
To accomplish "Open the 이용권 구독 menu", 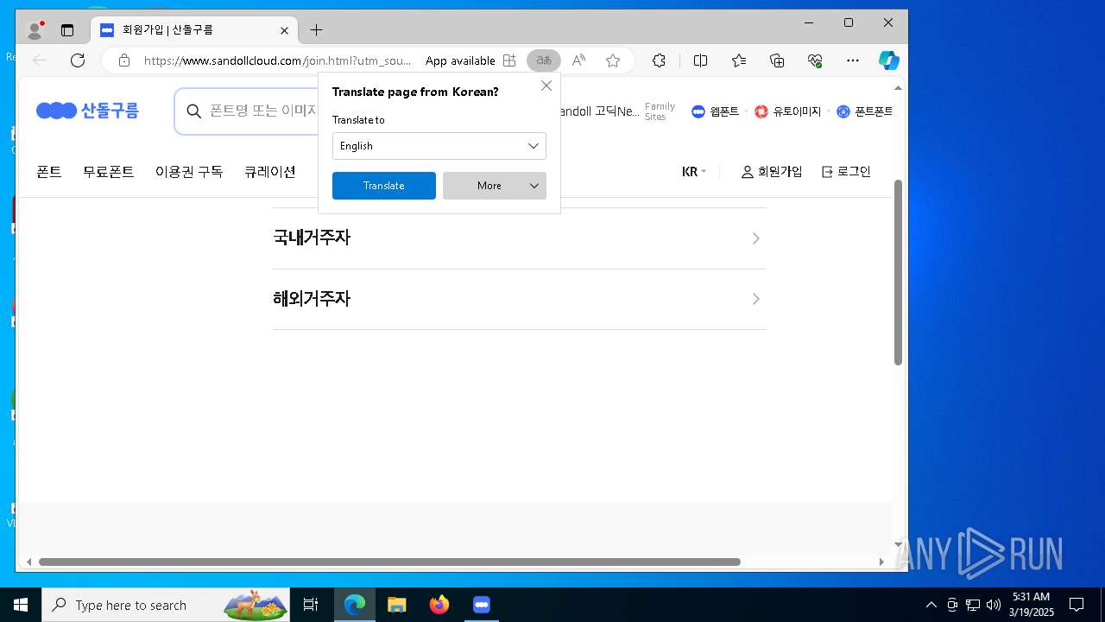I will pyautogui.click(x=189, y=172).
